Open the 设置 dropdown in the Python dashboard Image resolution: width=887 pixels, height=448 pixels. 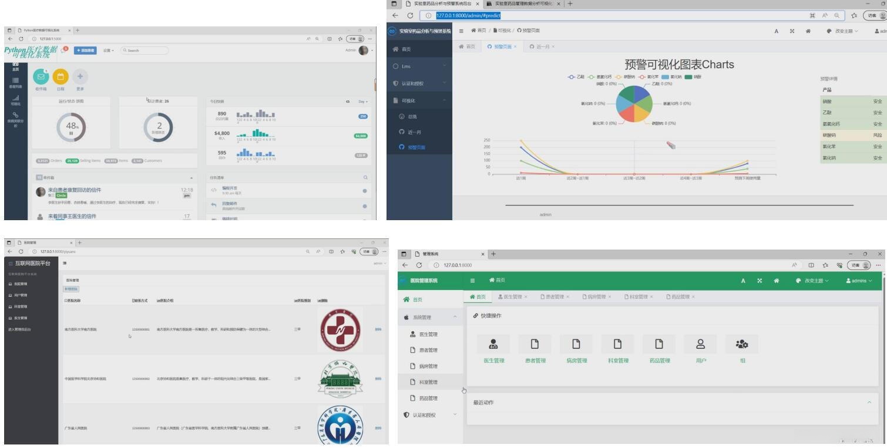pos(108,50)
